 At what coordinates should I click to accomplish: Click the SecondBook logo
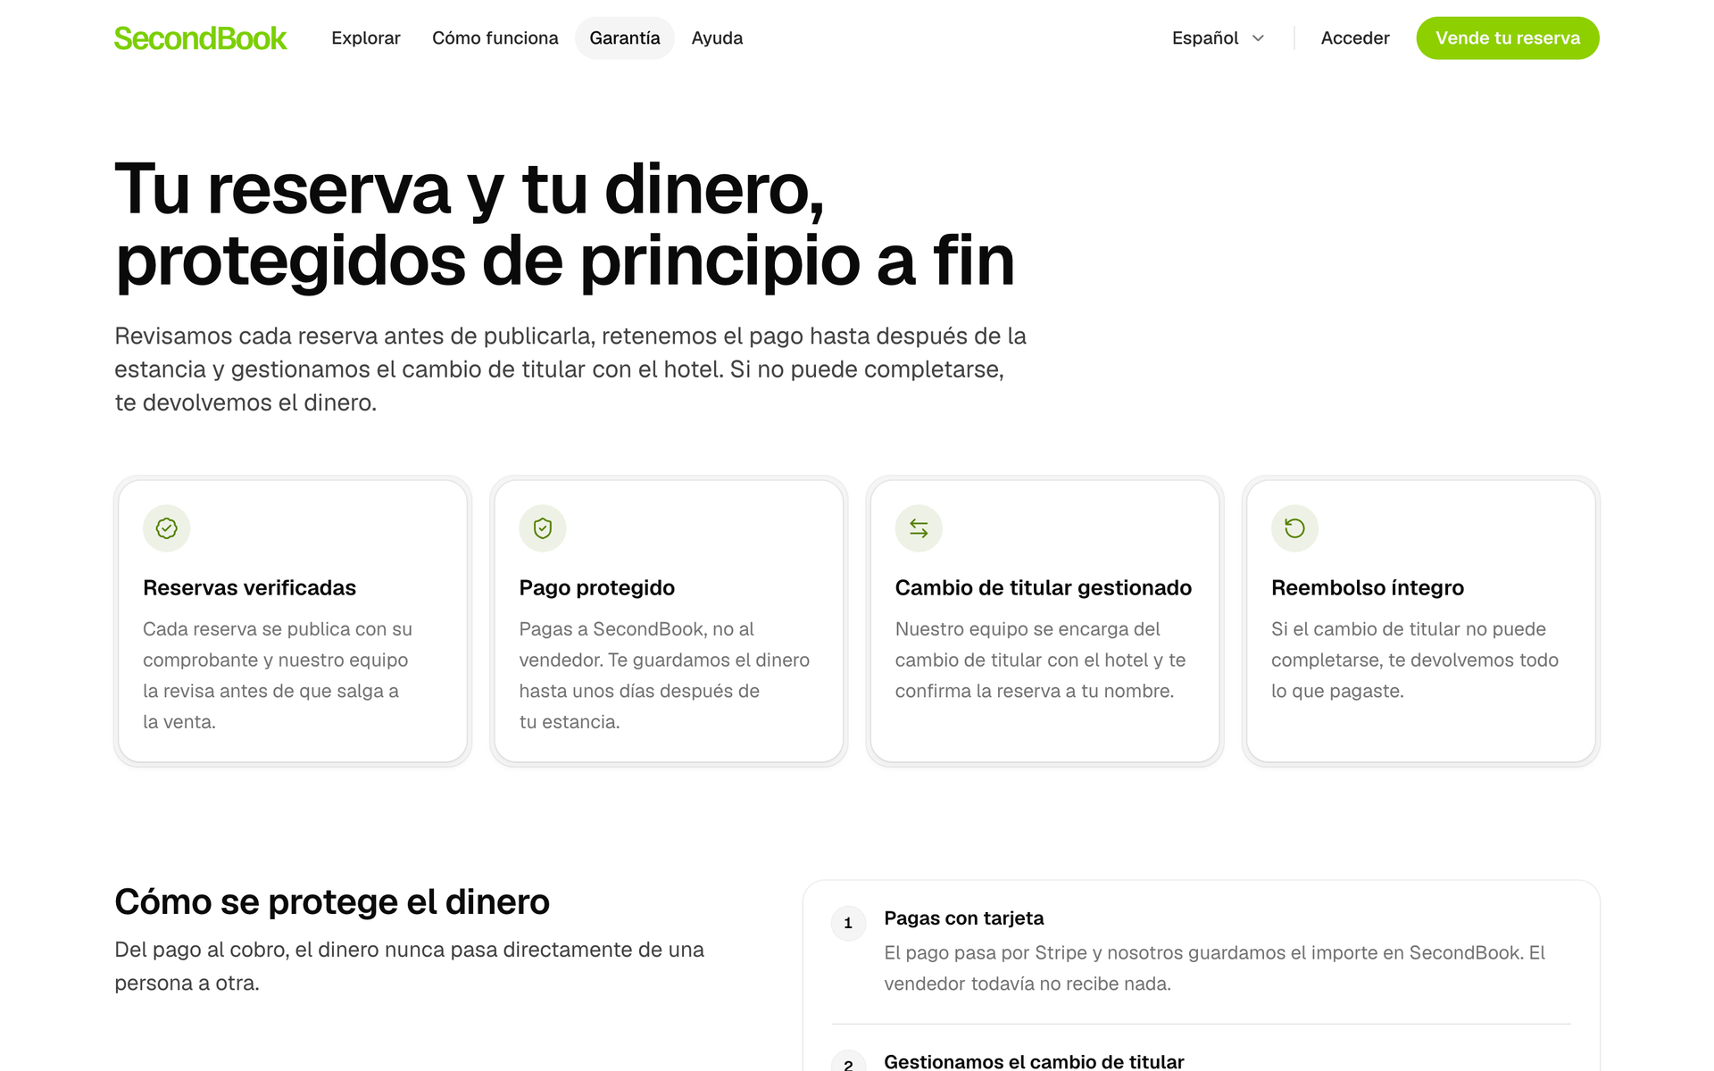point(200,38)
